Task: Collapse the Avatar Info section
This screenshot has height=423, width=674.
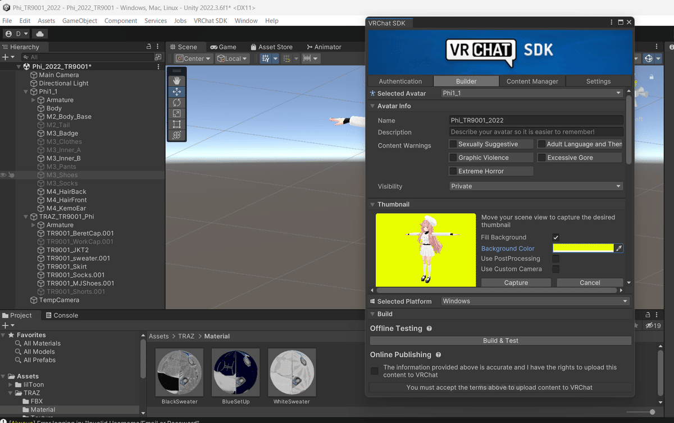Action: click(372, 106)
